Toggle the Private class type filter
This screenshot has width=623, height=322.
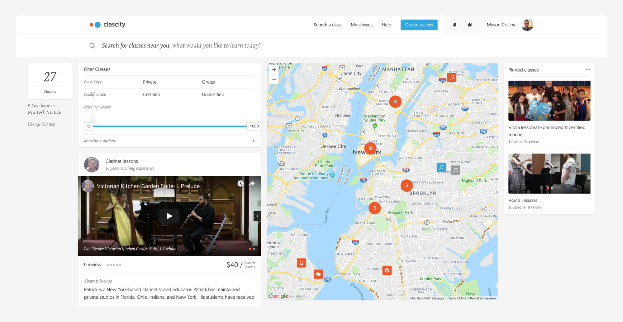tap(150, 82)
